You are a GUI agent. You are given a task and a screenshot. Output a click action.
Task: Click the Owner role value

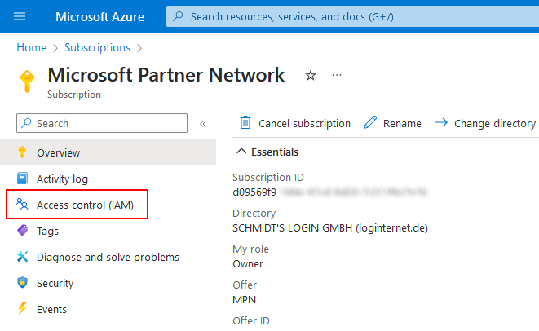pos(248,263)
